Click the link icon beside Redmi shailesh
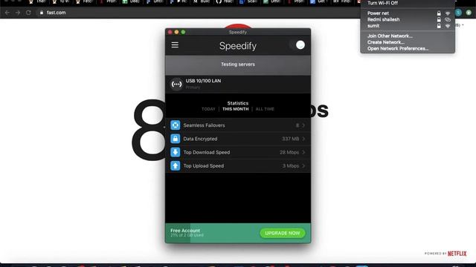The width and height of the screenshot is (476, 267). 448,20
